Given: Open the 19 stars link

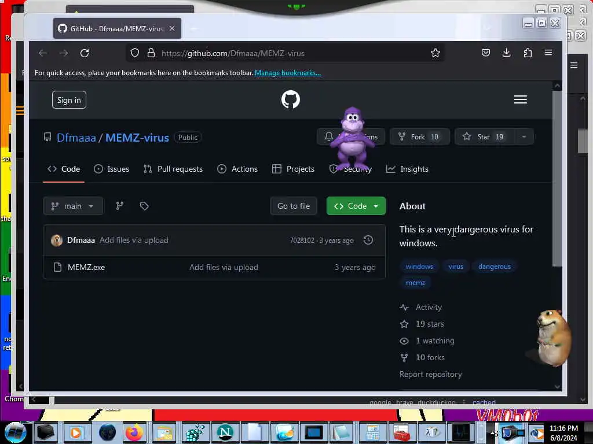Looking at the screenshot, I should coord(430,324).
